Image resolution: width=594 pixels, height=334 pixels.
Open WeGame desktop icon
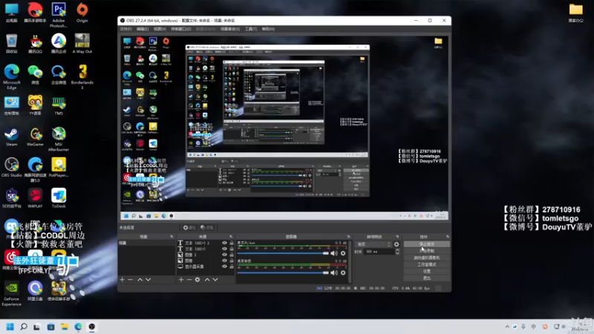click(35, 137)
